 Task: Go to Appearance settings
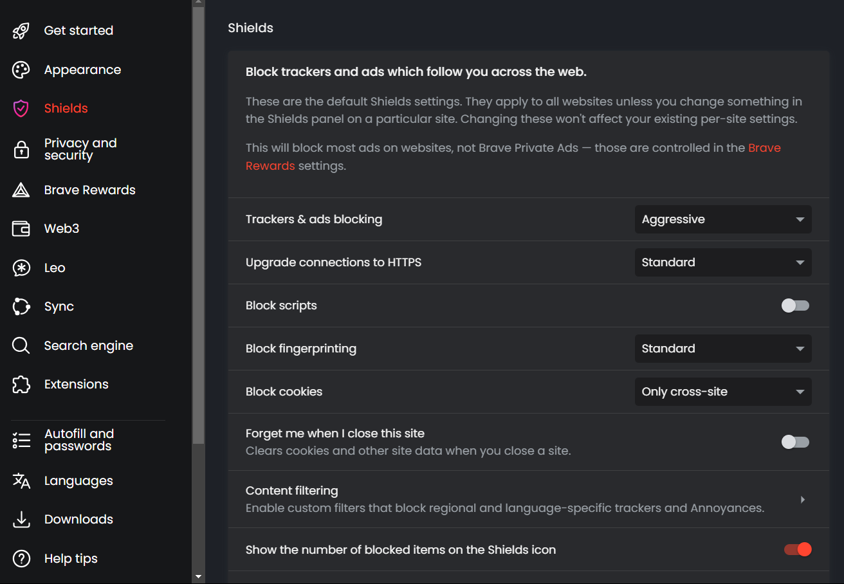pos(82,70)
